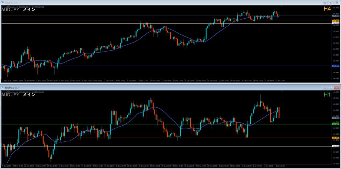Close the H1 chart window

tap(336, 87)
